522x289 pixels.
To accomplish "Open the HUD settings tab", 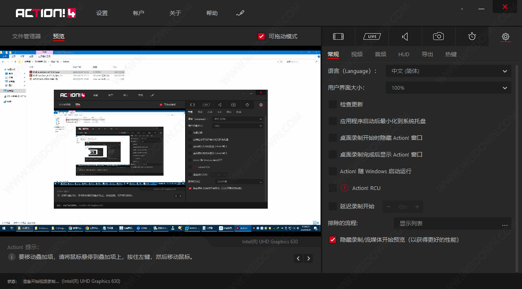I will [x=404, y=54].
